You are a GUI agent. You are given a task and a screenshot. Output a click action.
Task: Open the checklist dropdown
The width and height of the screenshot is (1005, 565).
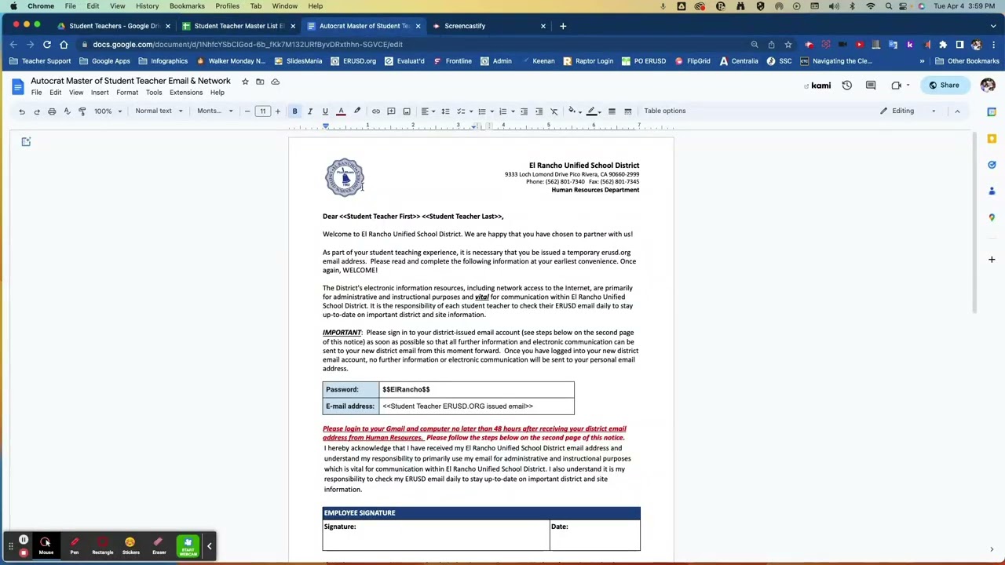[x=464, y=111]
